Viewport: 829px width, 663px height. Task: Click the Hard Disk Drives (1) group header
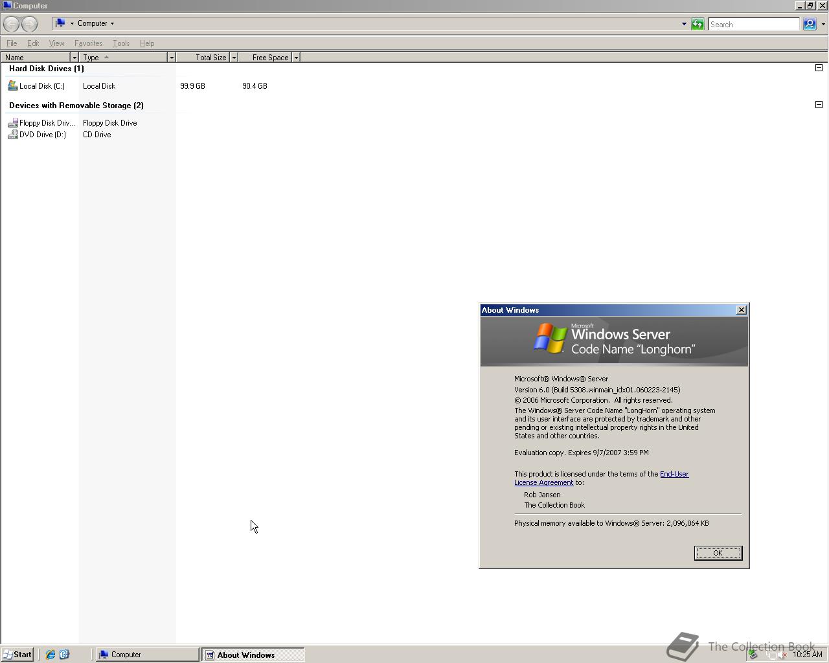[47, 69]
